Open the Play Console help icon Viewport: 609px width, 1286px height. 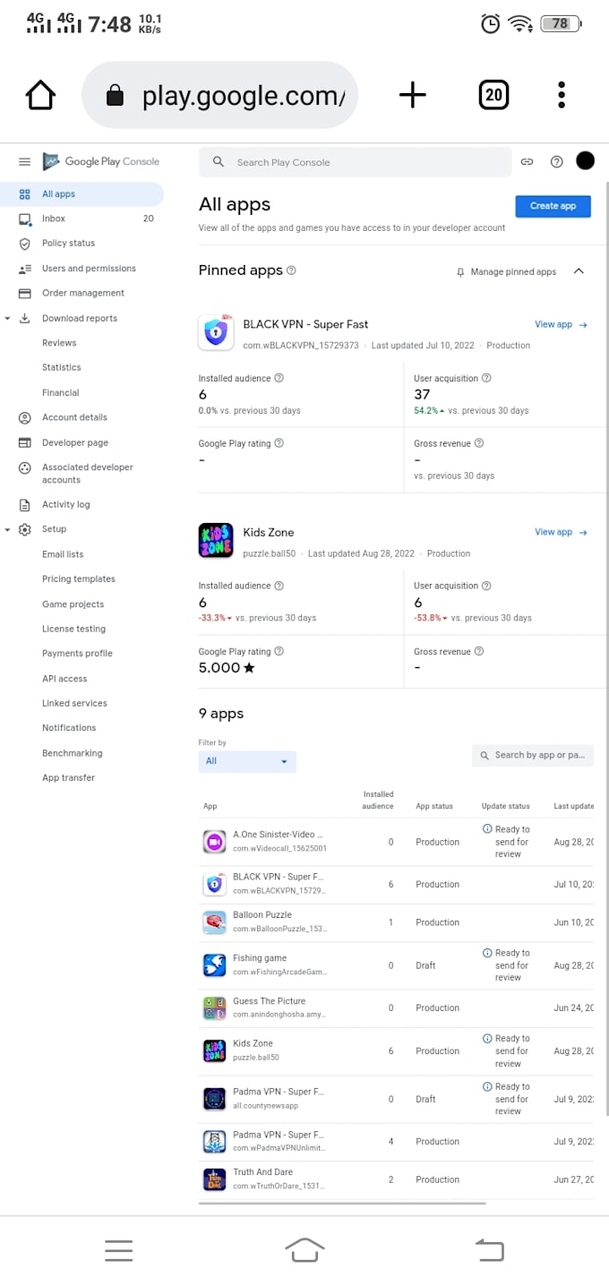(556, 161)
